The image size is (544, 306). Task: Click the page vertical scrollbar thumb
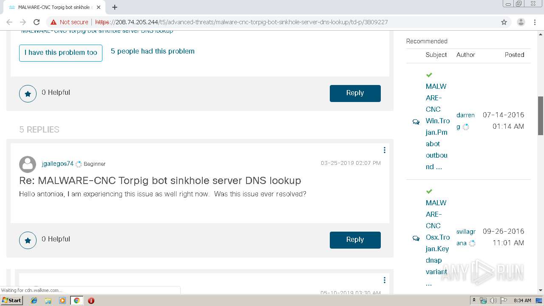click(541, 116)
